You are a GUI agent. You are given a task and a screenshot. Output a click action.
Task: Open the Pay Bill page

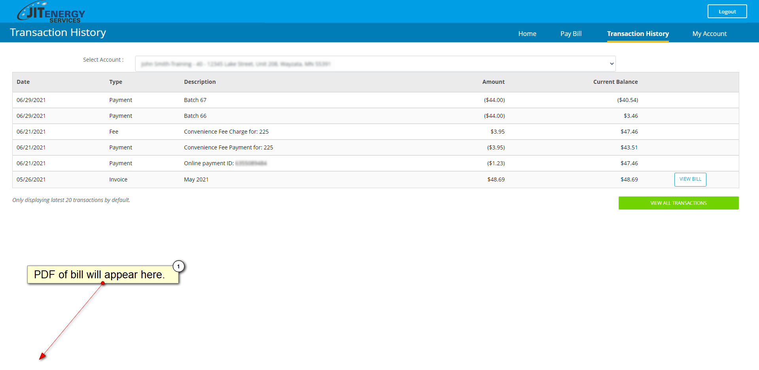570,34
